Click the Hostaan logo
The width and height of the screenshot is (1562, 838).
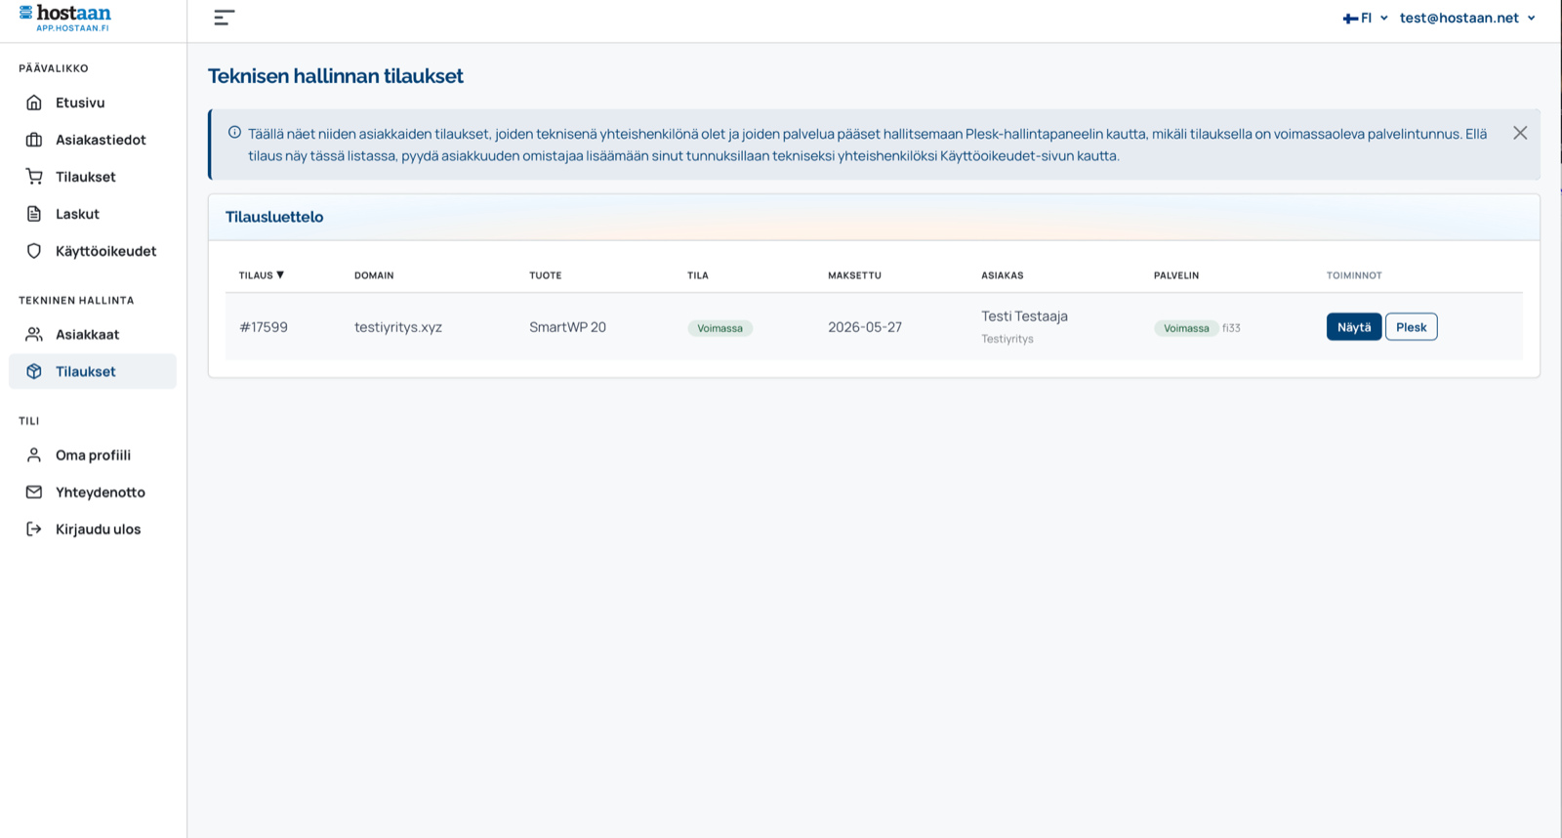pyautogui.click(x=65, y=18)
